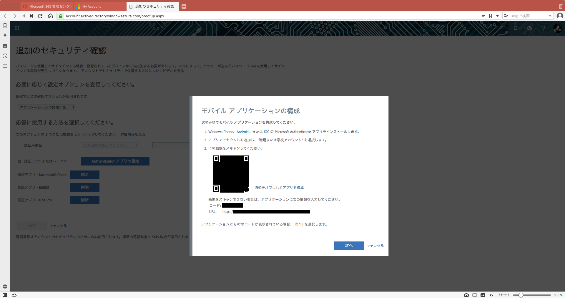Open the Downloads panel in sidebar
Screen dimensions: 565x298
tap(5, 36)
